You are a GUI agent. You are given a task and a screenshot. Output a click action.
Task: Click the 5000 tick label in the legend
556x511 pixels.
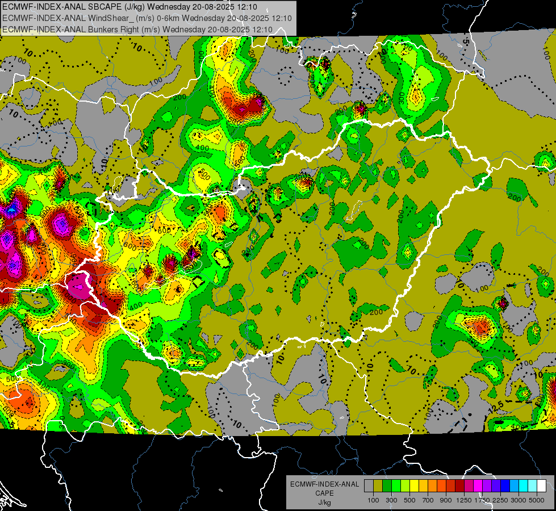click(x=537, y=501)
